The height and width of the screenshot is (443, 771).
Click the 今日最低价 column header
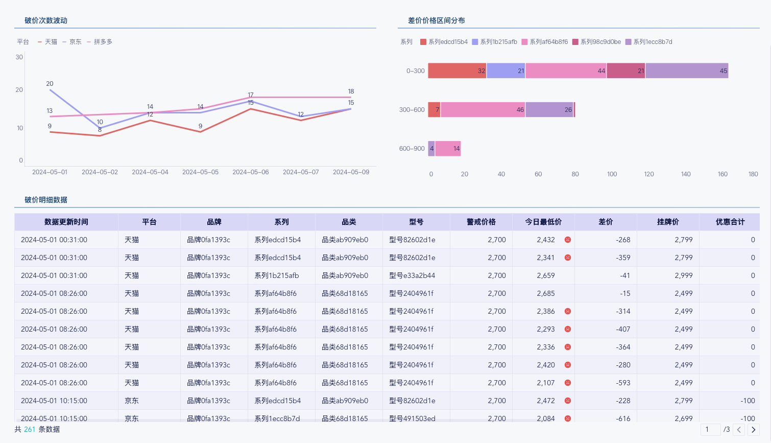tap(543, 222)
